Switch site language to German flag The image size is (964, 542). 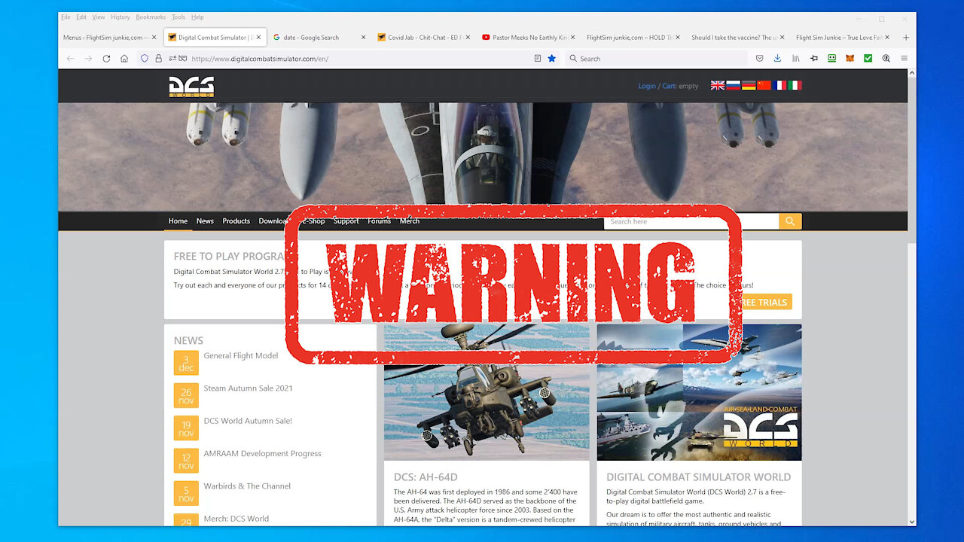[x=749, y=86]
